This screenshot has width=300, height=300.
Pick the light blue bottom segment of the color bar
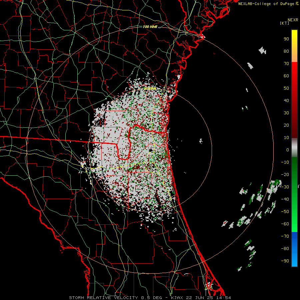[294, 259]
